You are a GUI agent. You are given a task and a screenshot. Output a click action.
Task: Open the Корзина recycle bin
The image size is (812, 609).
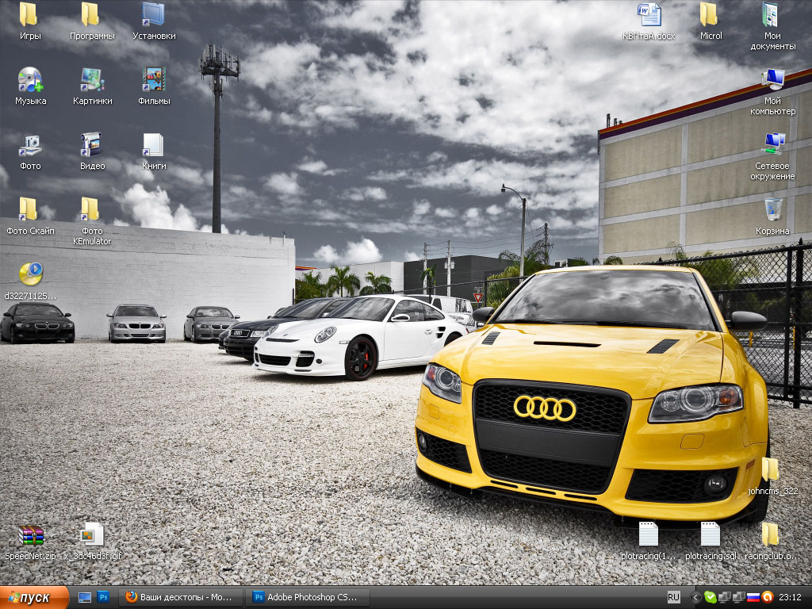[772, 210]
